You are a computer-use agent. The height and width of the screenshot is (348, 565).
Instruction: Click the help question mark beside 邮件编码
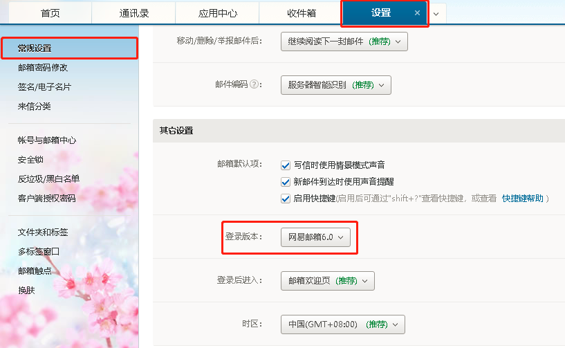[x=254, y=84]
